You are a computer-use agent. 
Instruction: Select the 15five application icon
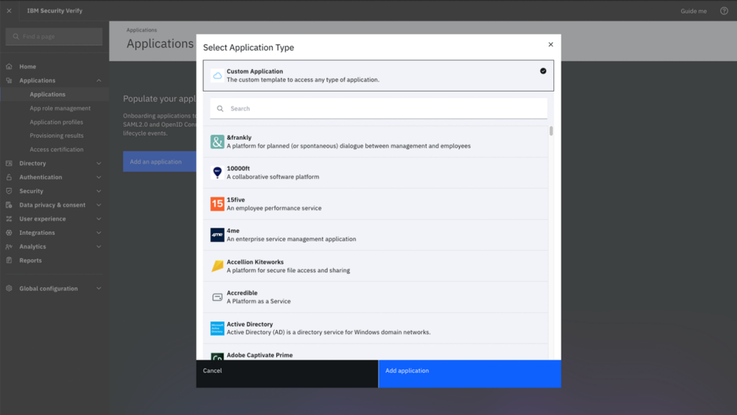(217, 204)
